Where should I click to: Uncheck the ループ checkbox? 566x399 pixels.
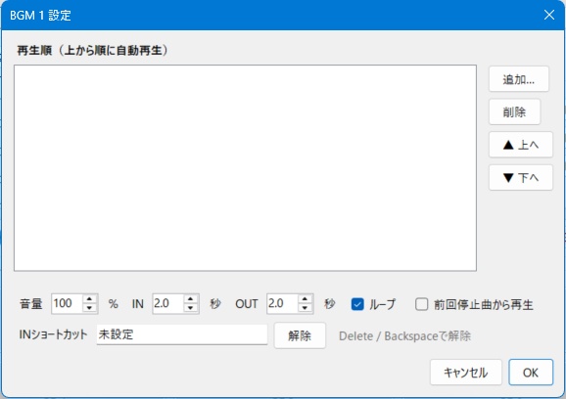point(357,304)
